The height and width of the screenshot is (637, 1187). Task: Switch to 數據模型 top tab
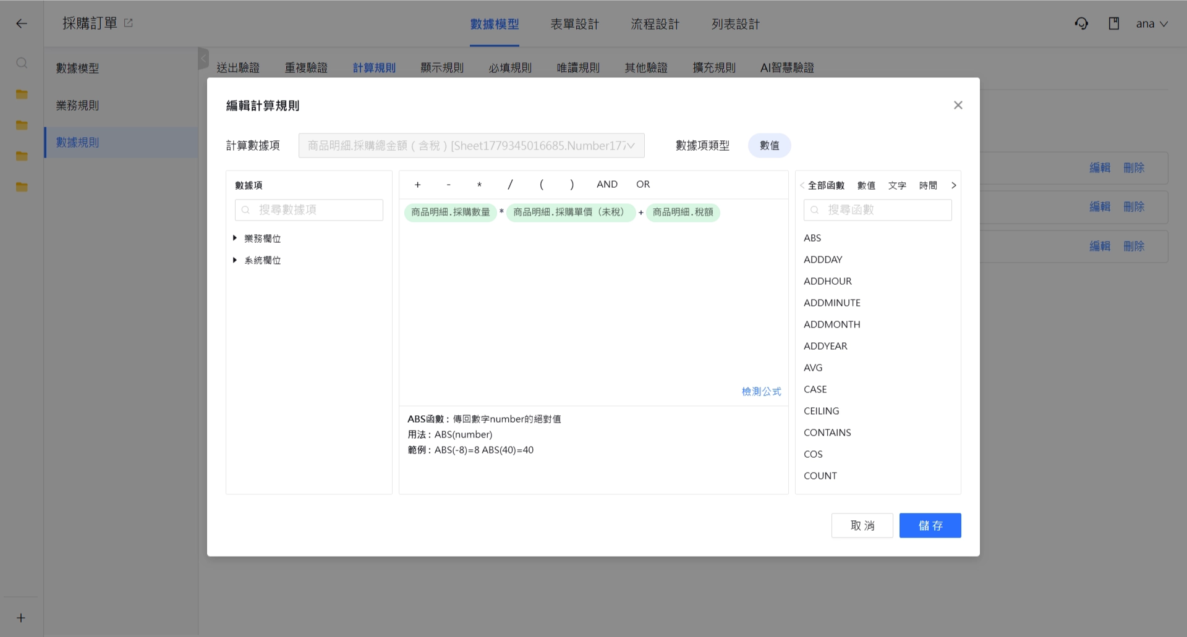point(495,24)
